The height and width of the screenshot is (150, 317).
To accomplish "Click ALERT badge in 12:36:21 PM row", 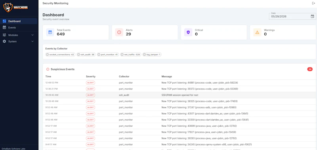I will [x=90, y=89].
